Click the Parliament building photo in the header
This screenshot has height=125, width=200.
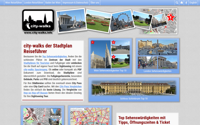(71, 21)
